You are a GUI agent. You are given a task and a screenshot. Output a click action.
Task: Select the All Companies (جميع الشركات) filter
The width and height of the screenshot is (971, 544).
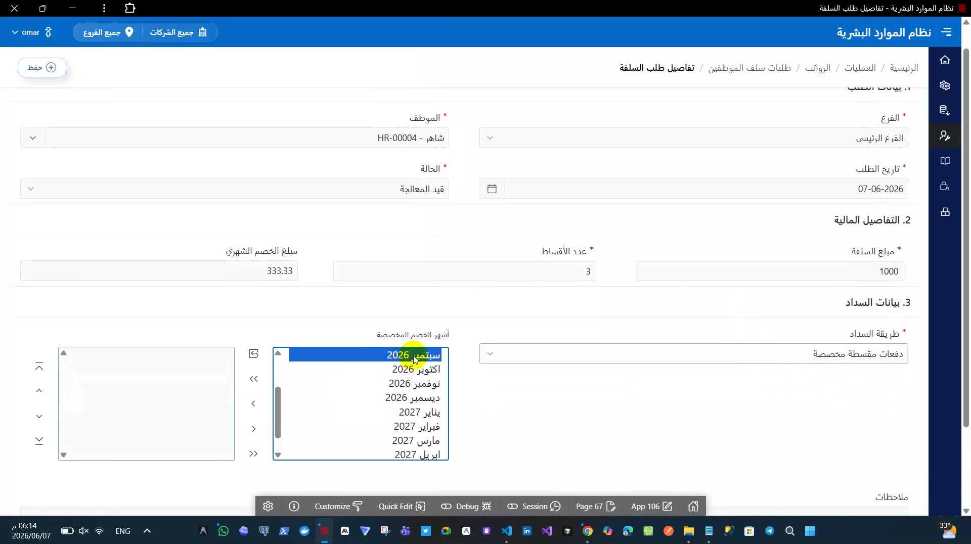tap(179, 32)
